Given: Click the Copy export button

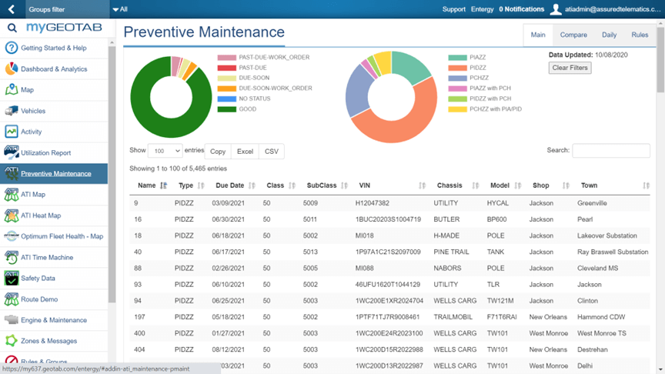Looking at the screenshot, I should (x=218, y=152).
